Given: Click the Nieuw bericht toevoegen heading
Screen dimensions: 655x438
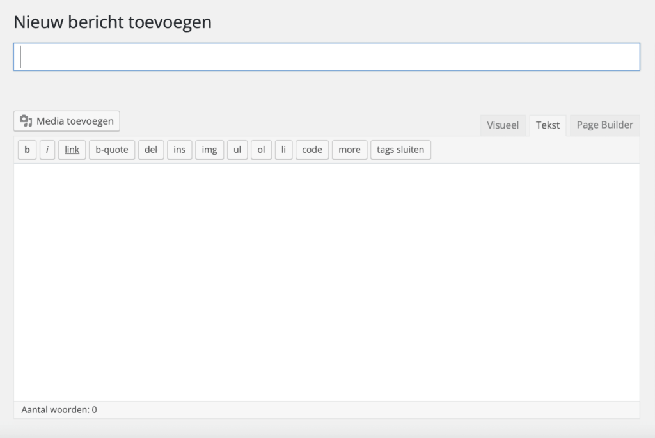Looking at the screenshot, I should 113,22.
